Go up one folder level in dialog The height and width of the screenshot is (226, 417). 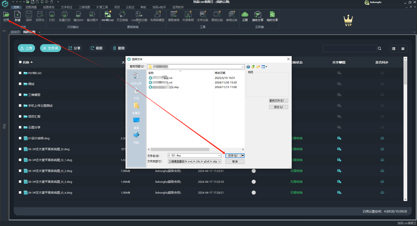(x=253, y=67)
